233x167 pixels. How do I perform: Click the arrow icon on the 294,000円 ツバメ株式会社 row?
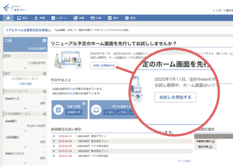point(54,156)
